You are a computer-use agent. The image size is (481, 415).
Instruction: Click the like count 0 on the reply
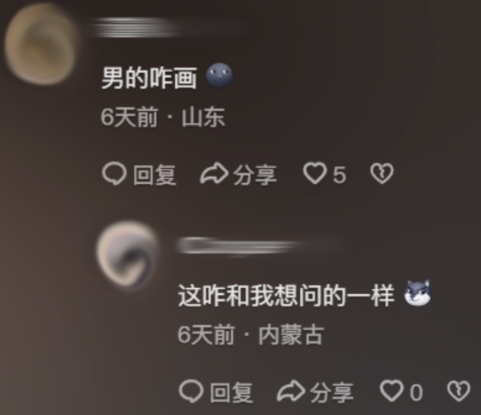click(x=416, y=392)
